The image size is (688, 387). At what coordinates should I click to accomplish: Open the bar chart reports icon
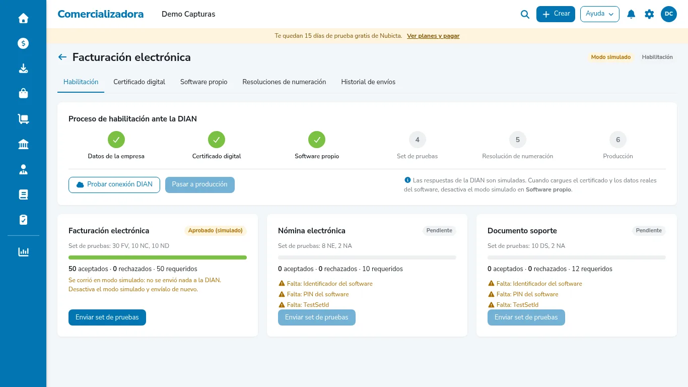click(x=23, y=251)
